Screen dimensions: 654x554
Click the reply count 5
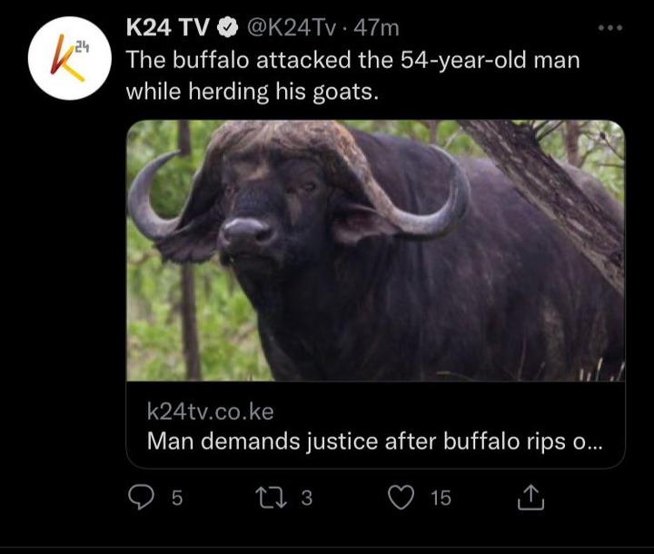click(x=177, y=498)
